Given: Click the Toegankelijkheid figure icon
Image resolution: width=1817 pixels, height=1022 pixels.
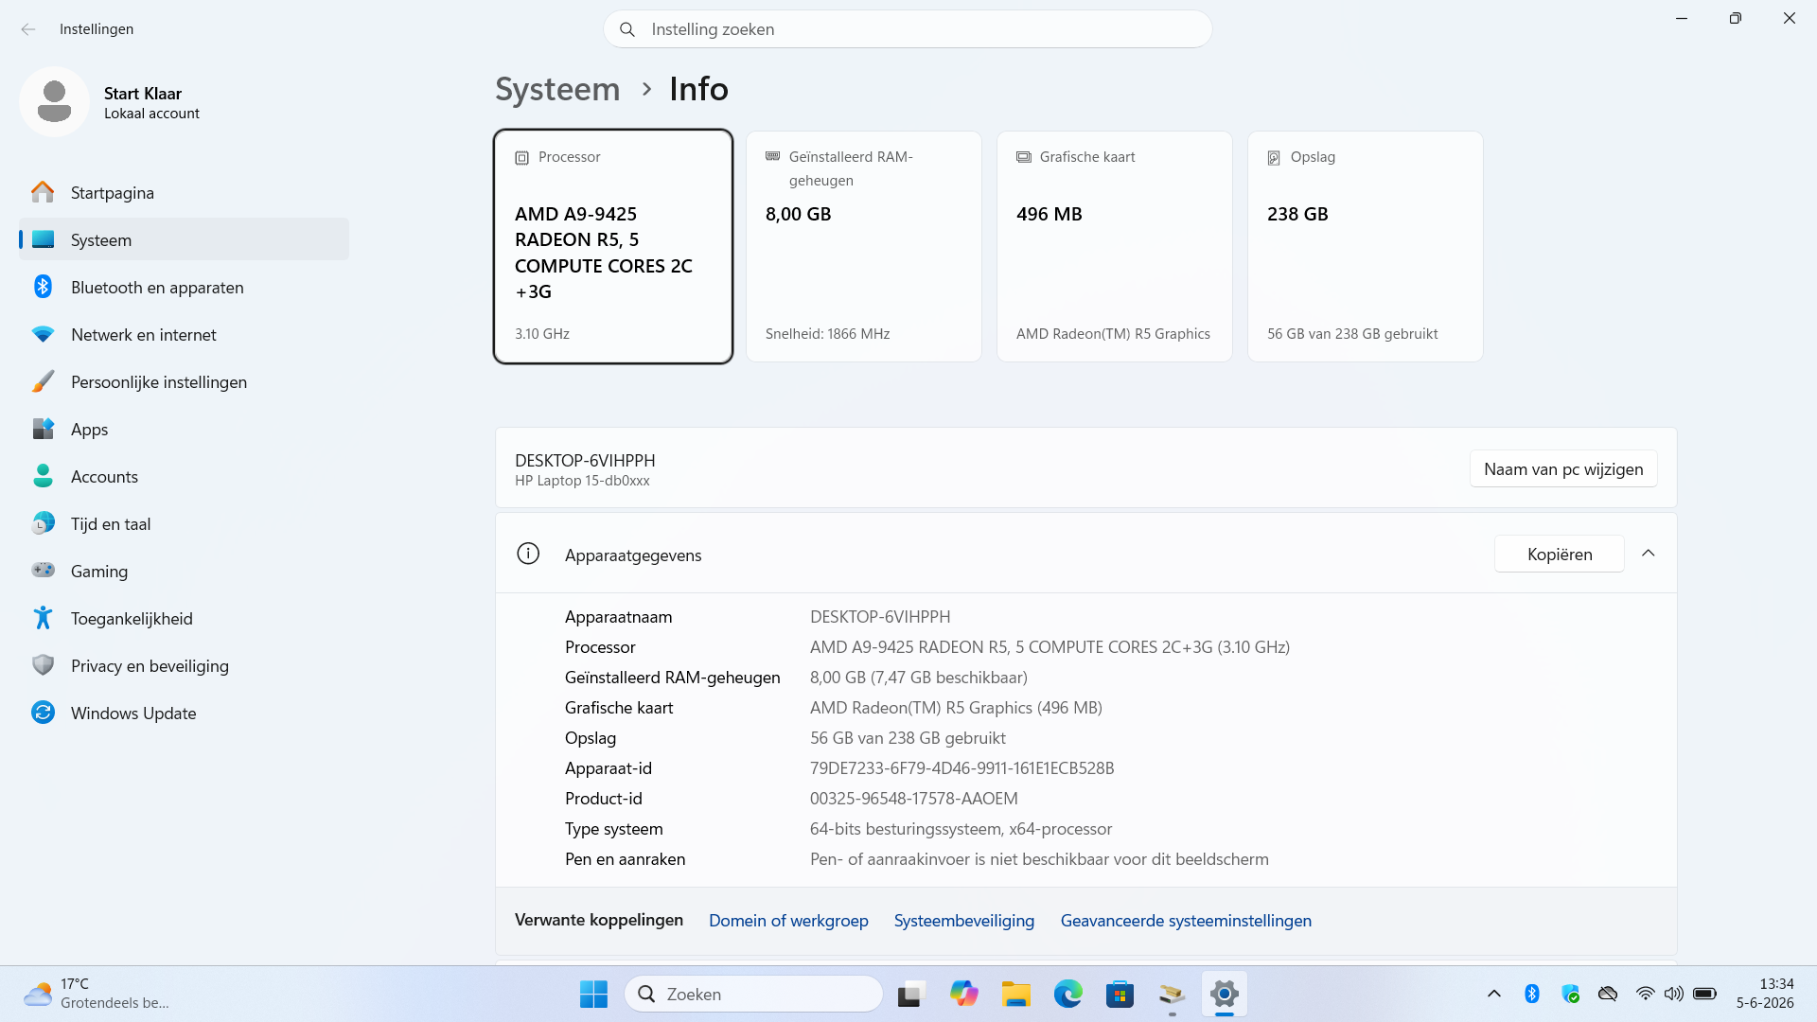Looking at the screenshot, I should [x=43, y=618].
